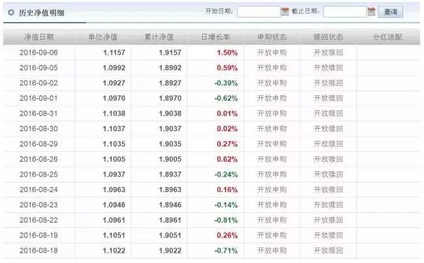424x263 pixels.
Task: Select date cell 2016-08-25
Action: 38,175
